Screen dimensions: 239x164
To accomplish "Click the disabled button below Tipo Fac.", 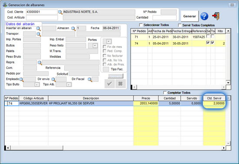I will pyautogui.click(x=116, y=76).
